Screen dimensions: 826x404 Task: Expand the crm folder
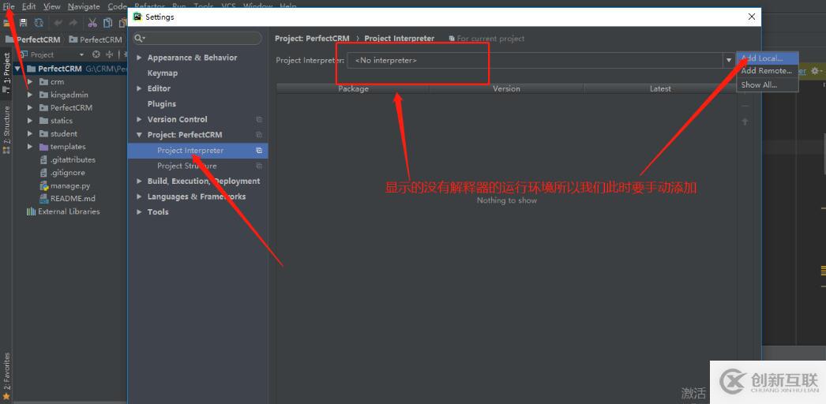tap(30, 81)
